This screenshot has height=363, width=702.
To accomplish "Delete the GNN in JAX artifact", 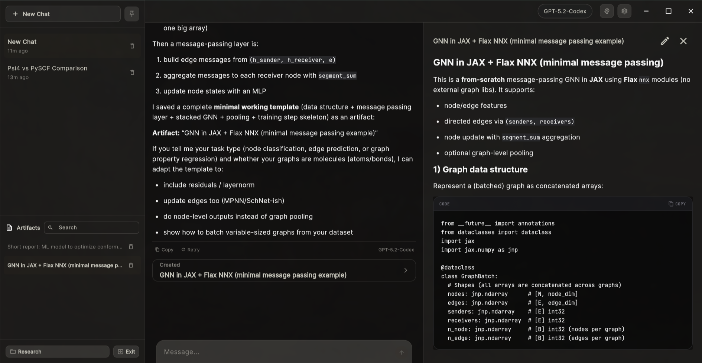I will 131,265.
